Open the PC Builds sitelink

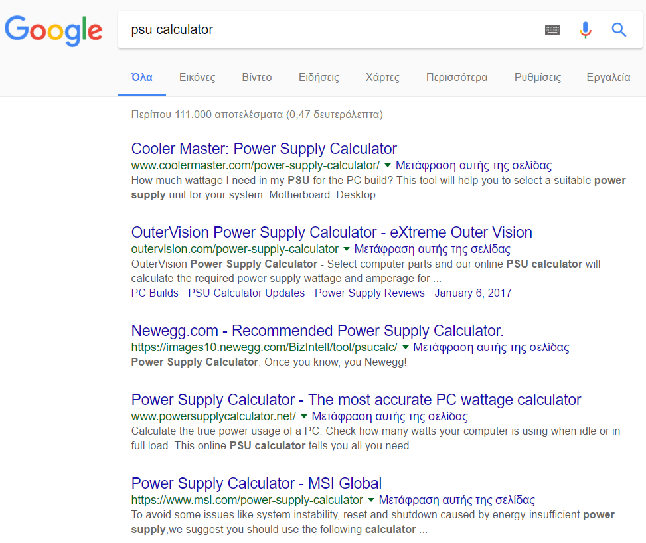[x=155, y=293]
